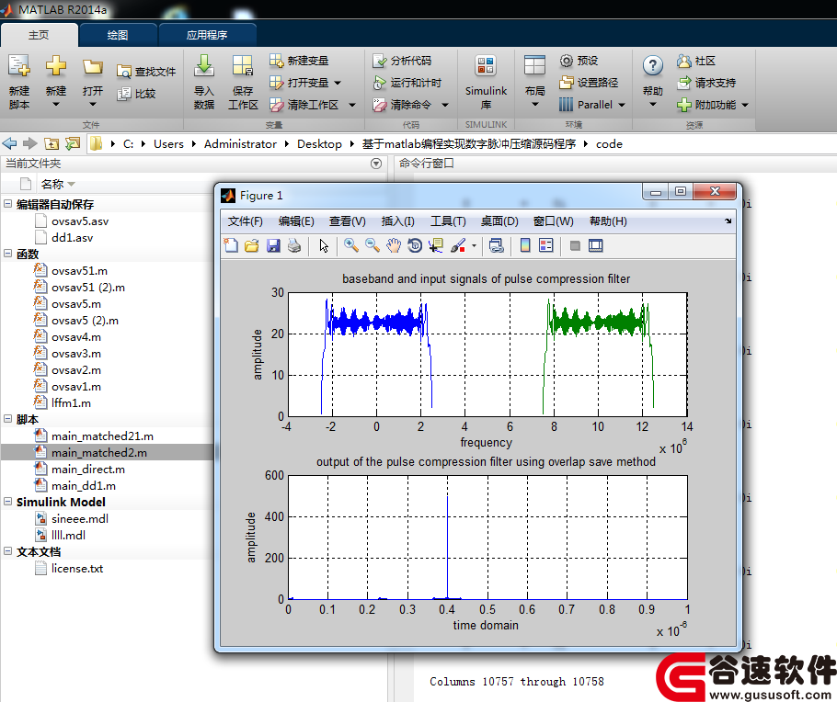Click the 社区 community button

click(x=696, y=61)
